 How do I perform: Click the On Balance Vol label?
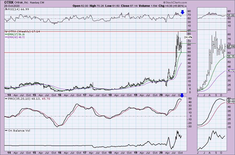point(19,130)
